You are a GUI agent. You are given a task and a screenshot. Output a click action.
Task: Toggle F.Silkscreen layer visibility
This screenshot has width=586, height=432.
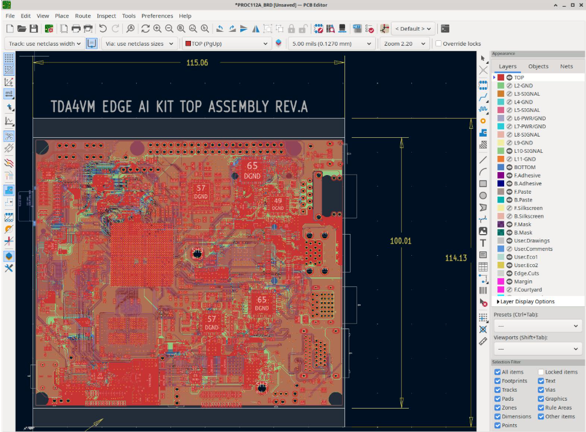509,208
